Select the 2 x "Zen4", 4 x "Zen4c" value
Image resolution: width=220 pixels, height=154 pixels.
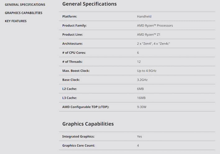tap(154, 43)
